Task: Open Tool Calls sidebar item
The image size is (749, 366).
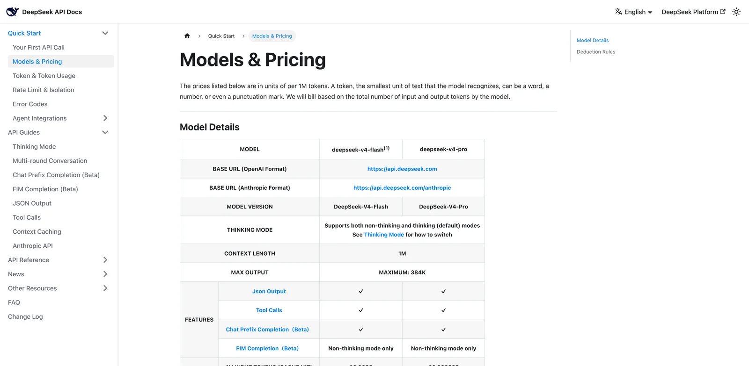Action: (27, 217)
